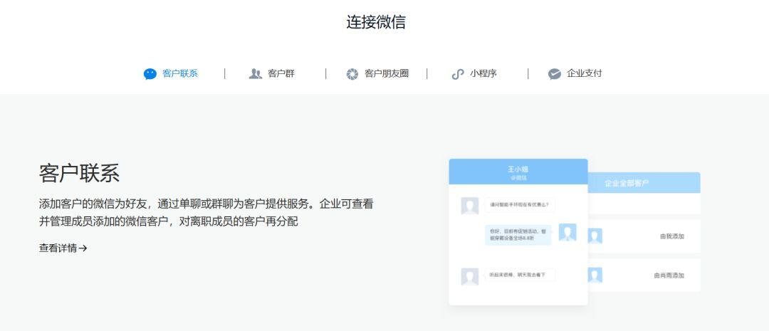769x331 pixels.
Task: Click the avatar in the 由我添加 row
Action: click(x=595, y=236)
